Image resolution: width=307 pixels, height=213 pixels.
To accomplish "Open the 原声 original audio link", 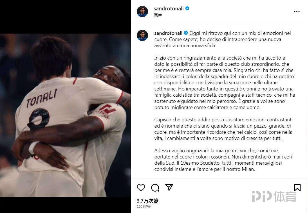I will (x=158, y=15).
